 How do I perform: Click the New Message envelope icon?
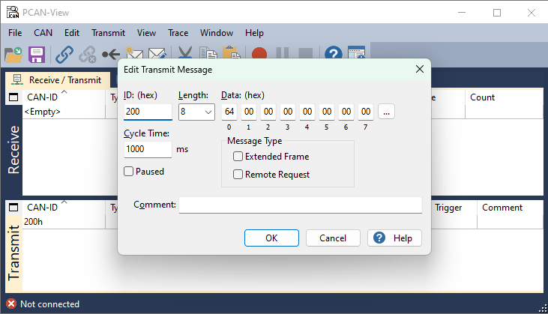tap(134, 53)
